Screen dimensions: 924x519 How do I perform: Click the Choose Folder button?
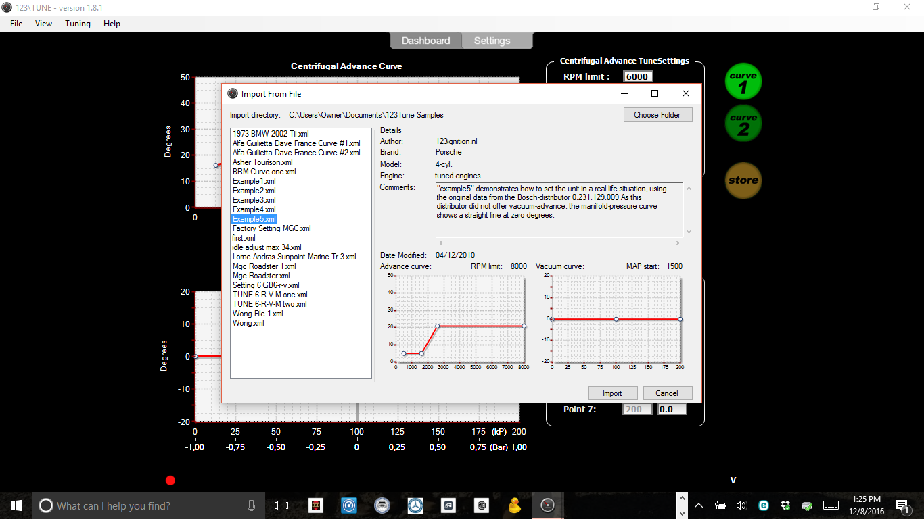657,115
